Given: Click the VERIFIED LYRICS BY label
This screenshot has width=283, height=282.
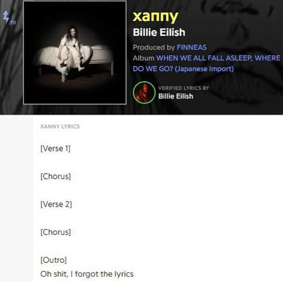Looking at the screenshot, I should click(x=184, y=88).
